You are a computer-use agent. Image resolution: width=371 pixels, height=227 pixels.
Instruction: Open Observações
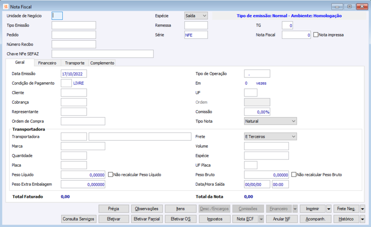point(147,209)
